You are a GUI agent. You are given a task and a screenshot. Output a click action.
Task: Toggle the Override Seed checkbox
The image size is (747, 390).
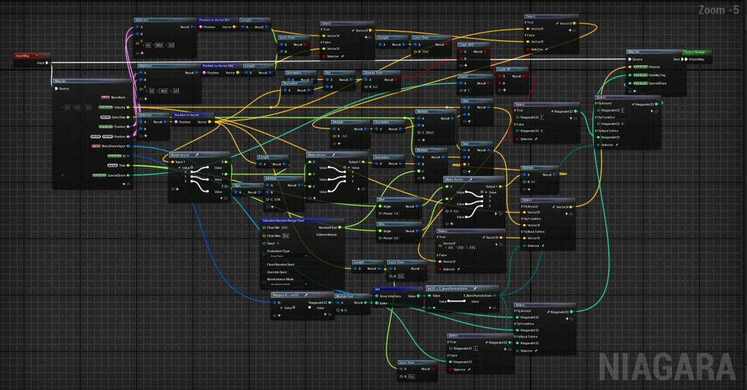tap(263, 272)
